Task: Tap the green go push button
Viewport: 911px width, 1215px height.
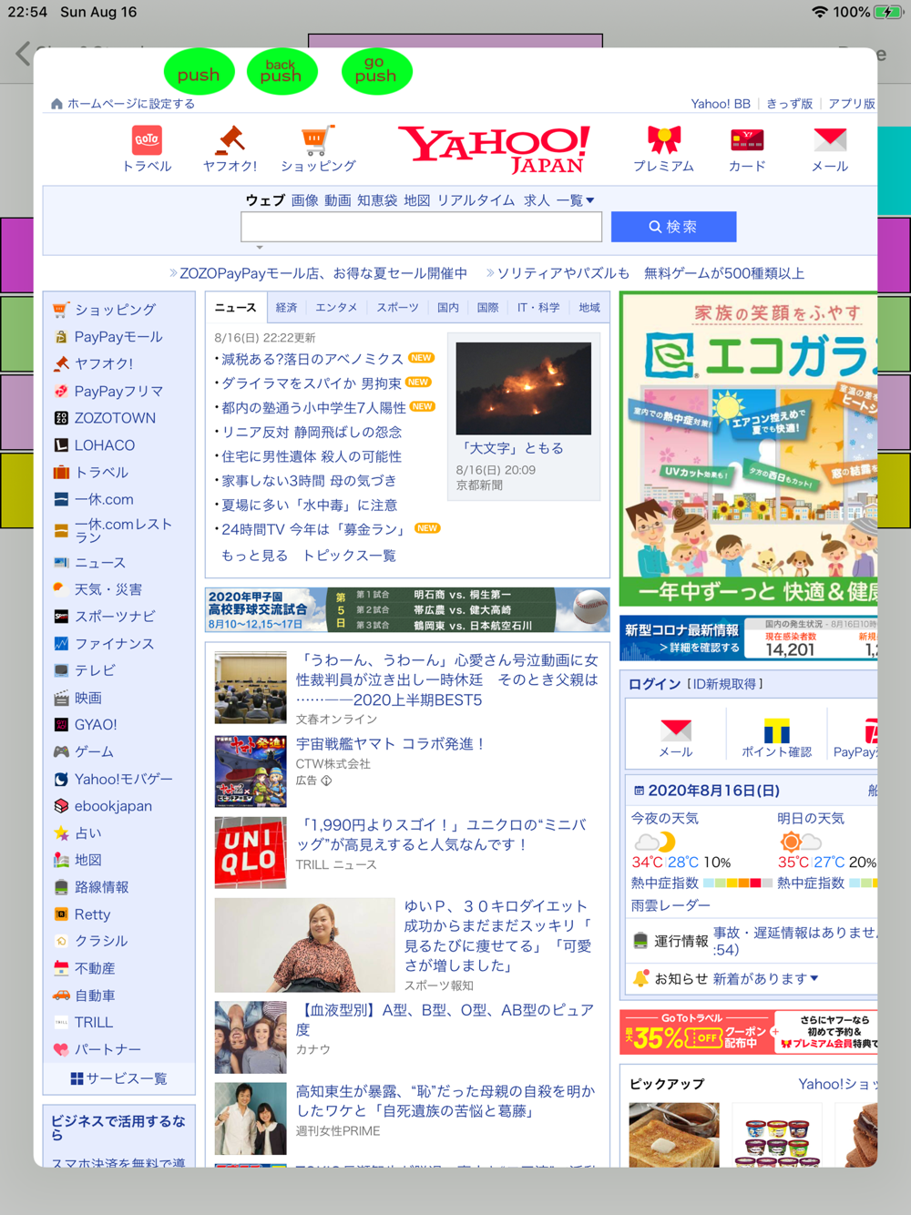Action: click(375, 72)
